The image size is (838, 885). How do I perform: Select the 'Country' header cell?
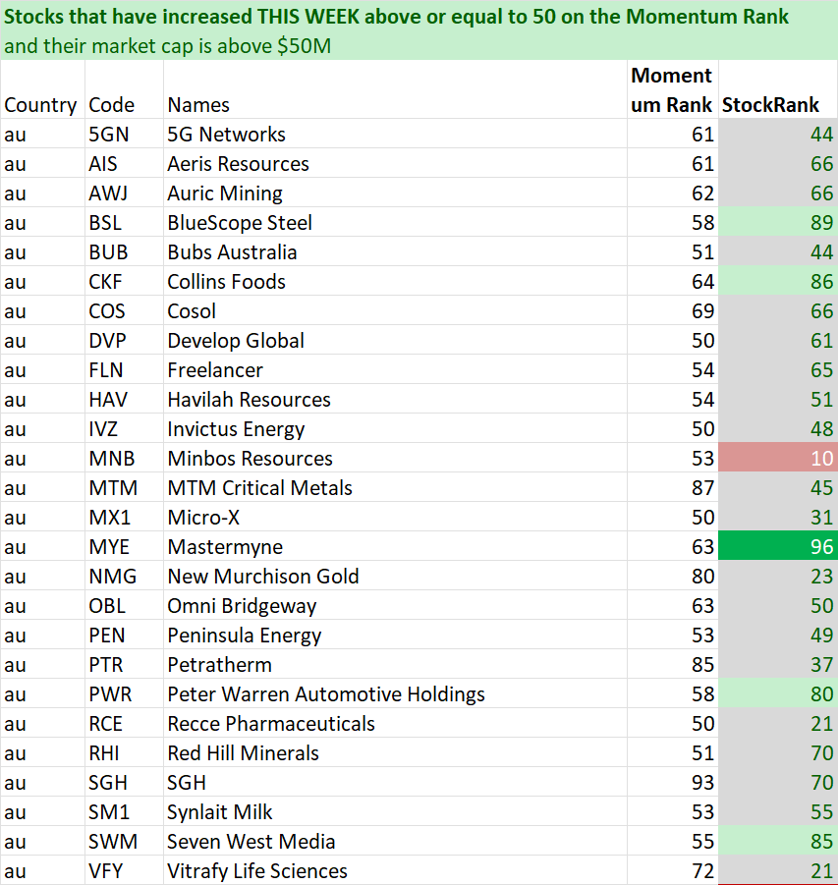coord(42,89)
